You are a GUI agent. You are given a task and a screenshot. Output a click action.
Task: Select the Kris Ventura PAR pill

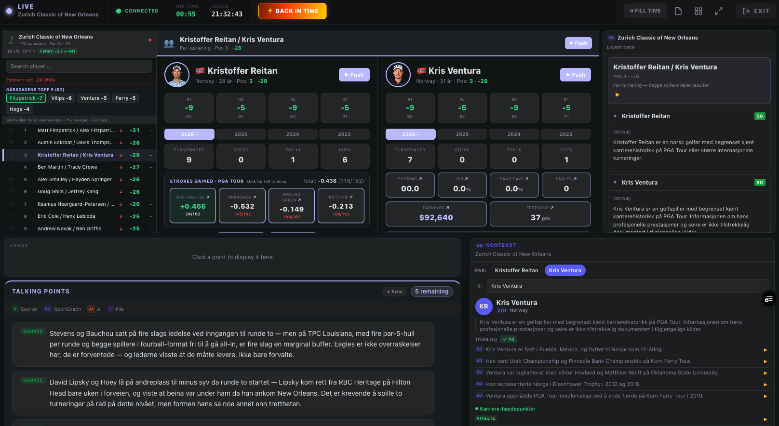(565, 271)
